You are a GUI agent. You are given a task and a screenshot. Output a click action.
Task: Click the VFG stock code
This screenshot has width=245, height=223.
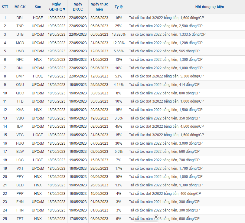[20, 135]
